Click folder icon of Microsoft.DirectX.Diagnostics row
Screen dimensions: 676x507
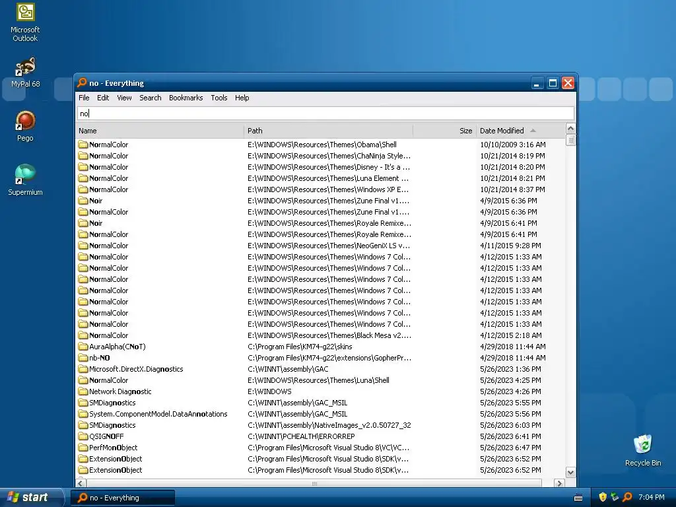[x=83, y=369]
